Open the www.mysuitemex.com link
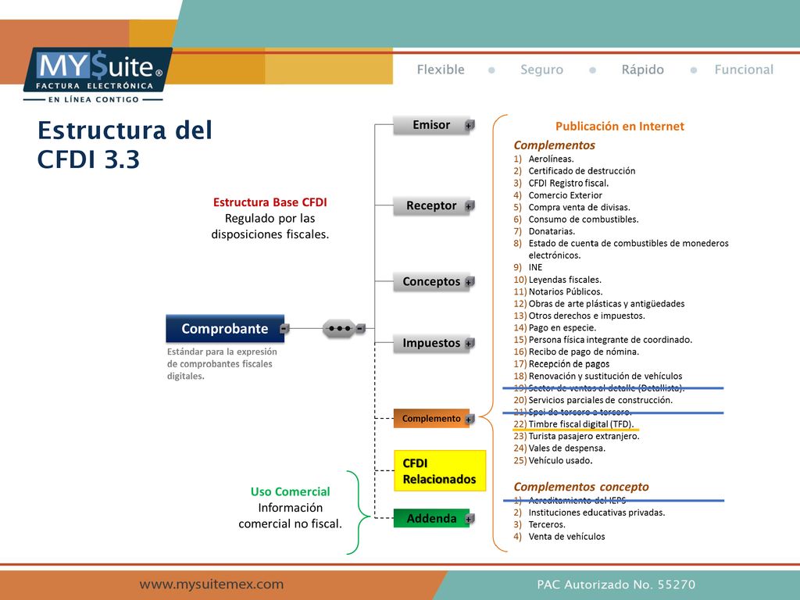The image size is (800, 600). click(x=211, y=584)
